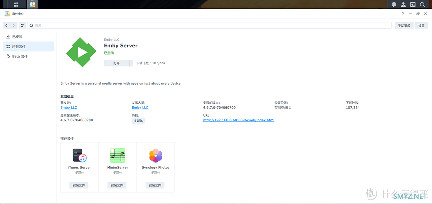Open the user account options icon
The width and height of the screenshot is (432, 204).
404,4
